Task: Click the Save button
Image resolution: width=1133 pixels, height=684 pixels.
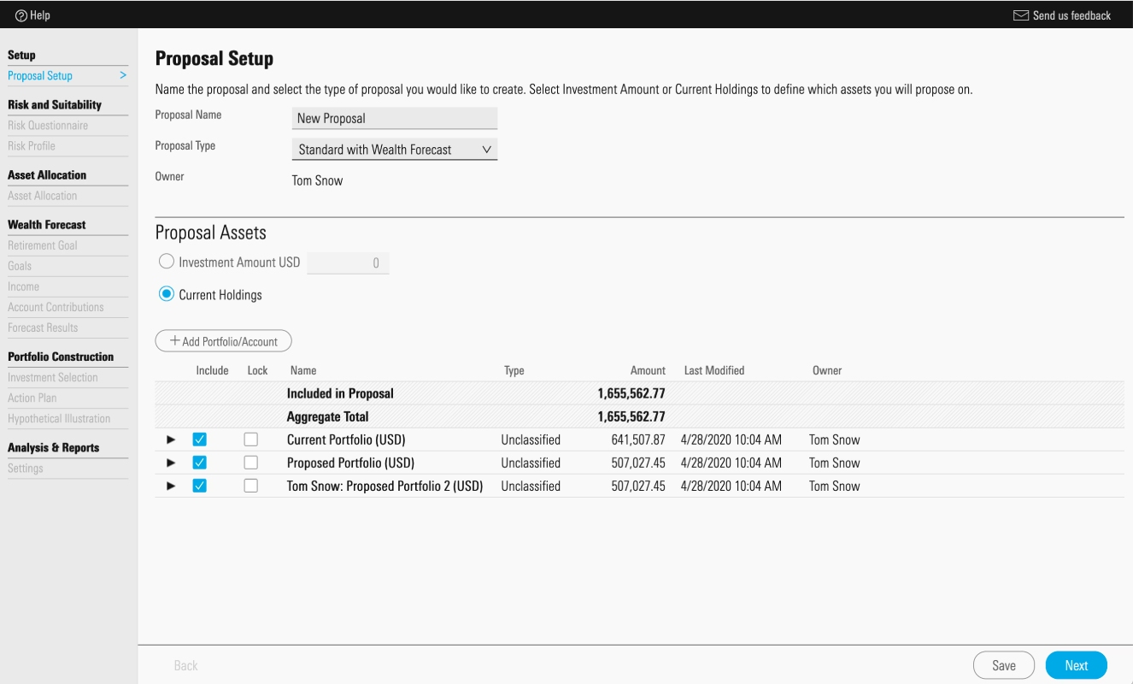Action: point(1004,665)
